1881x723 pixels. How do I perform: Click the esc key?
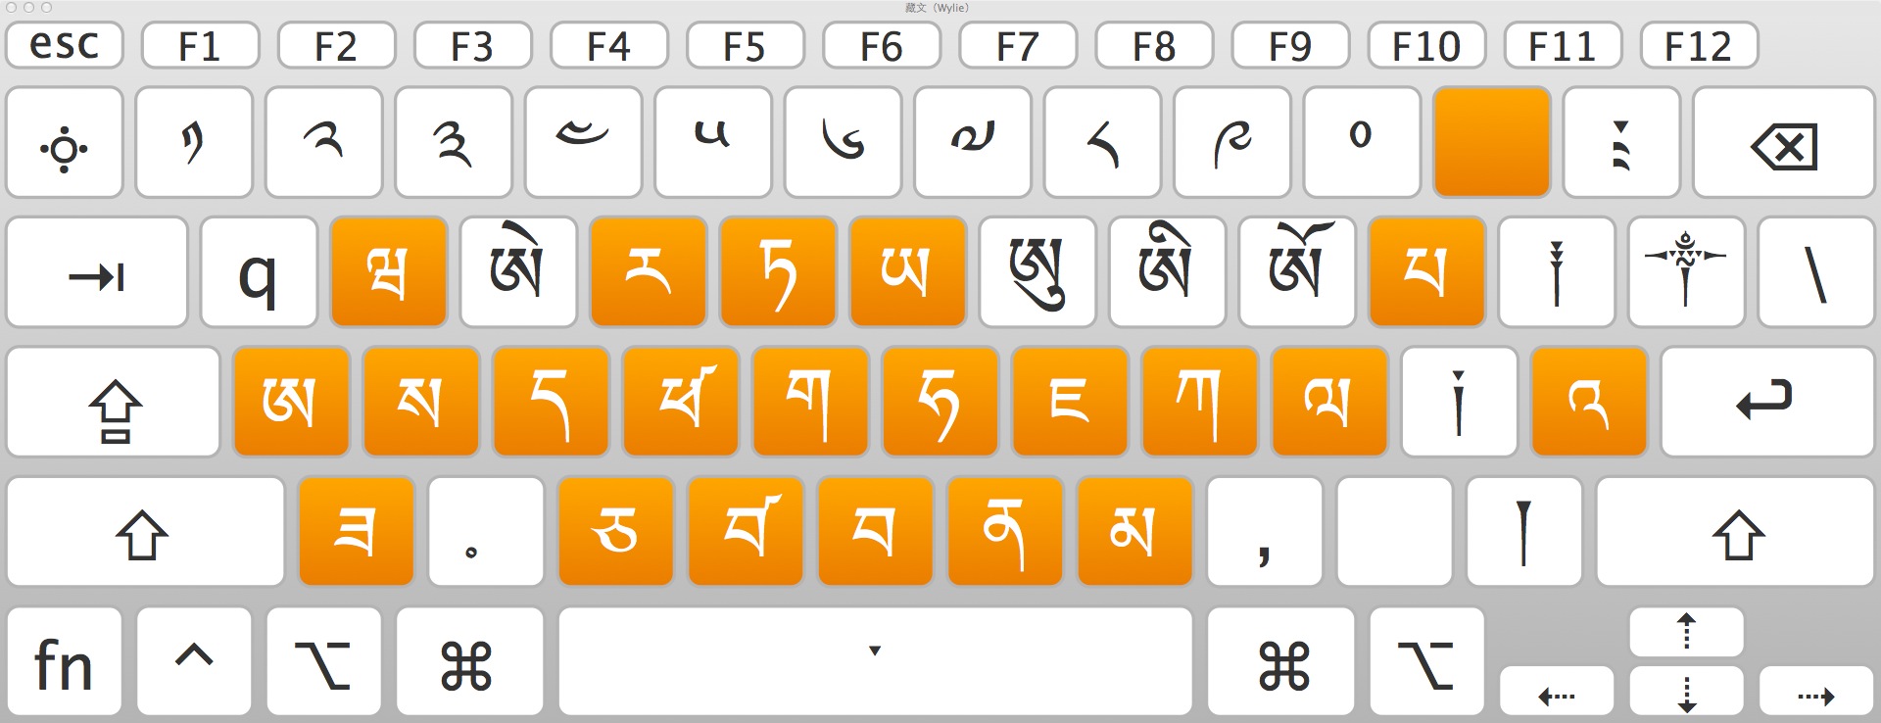pyautogui.click(x=65, y=45)
